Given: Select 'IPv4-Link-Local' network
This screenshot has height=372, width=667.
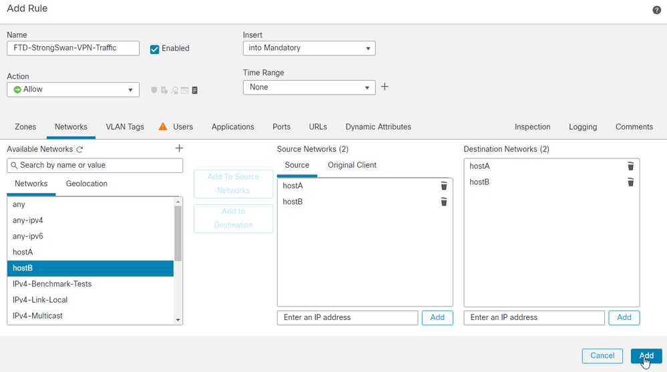Looking at the screenshot, I should pos(90,300).
